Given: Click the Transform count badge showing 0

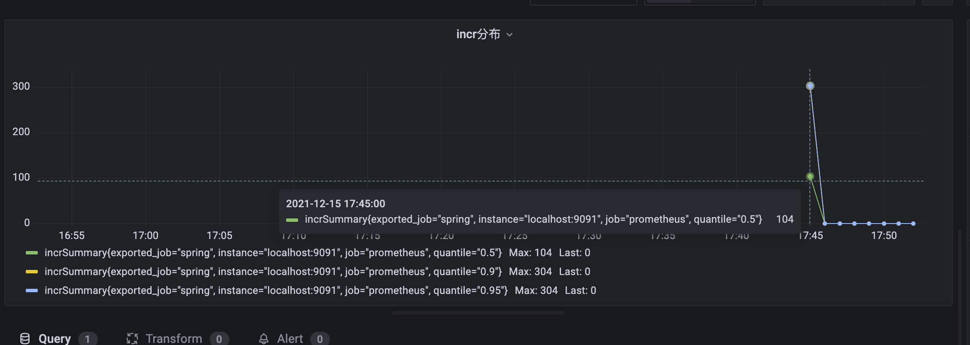Looking at the screenshot, I should (219, 339).
